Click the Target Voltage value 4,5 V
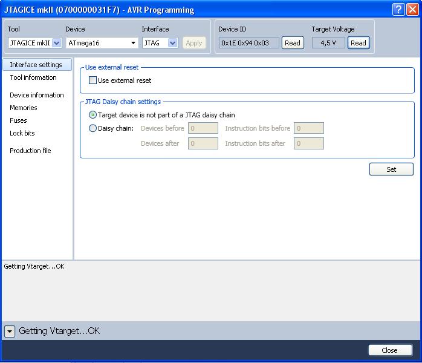Image resolution: width=422 pixels, height=363 pixels. pyautogui.click(x=328, y=43)
